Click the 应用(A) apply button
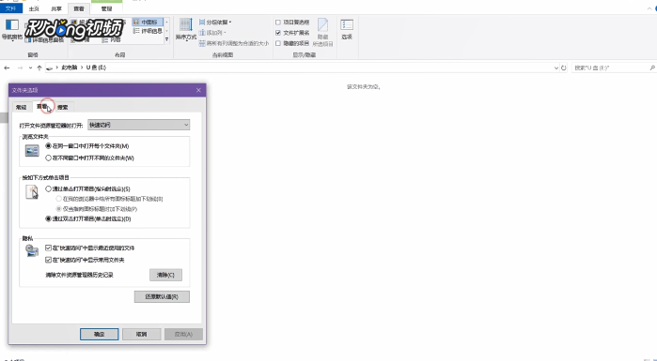 tap(183, 334)
